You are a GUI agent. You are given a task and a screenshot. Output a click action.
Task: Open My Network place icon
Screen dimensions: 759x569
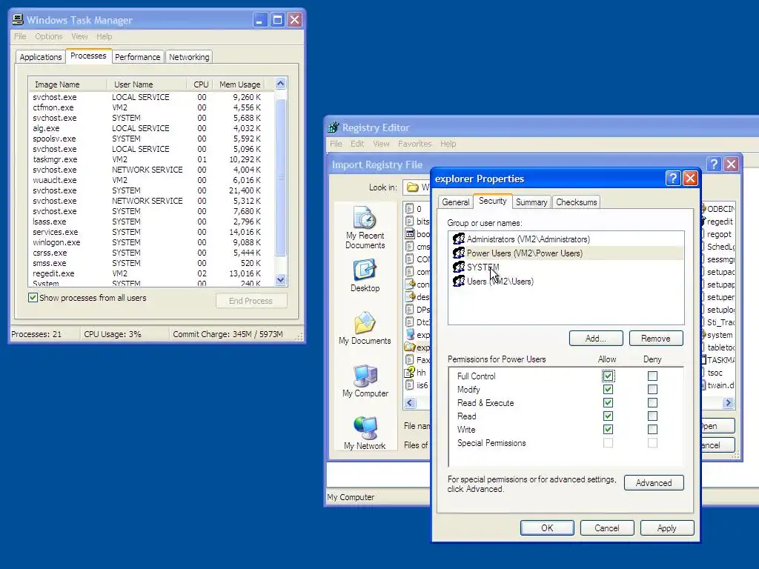[365, 433]
